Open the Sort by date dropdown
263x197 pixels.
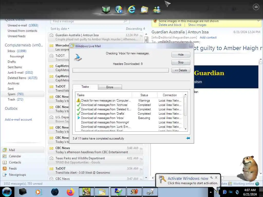(x=60, y=29)
